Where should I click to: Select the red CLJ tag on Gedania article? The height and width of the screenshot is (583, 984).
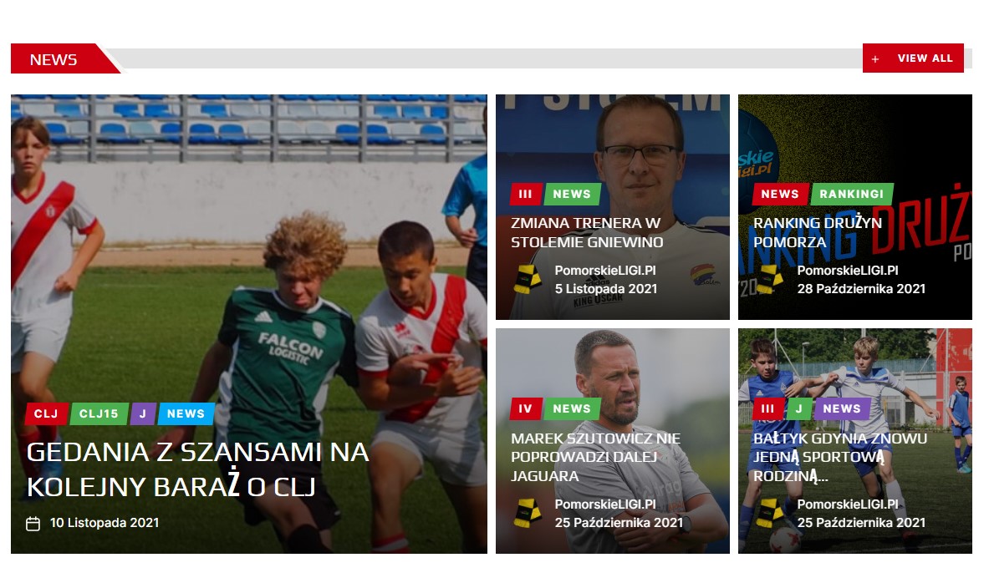point(46,413)
